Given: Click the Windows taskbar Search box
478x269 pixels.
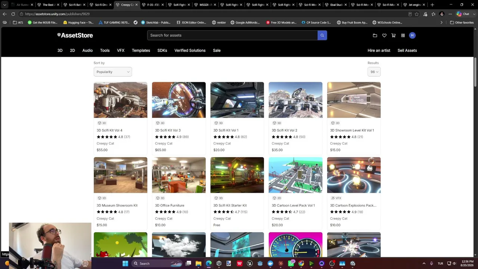Looking at the screenshot, I should point(158,263).
